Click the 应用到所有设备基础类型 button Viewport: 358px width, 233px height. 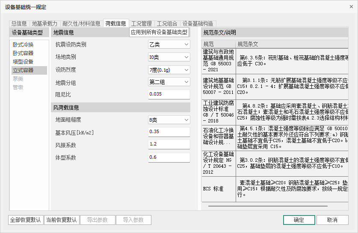(159, 32)
